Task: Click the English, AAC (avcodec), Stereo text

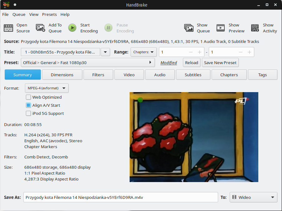Action: 53,141
